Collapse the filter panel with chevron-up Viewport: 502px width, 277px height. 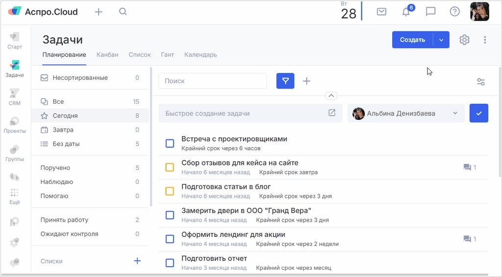point(331,96)
